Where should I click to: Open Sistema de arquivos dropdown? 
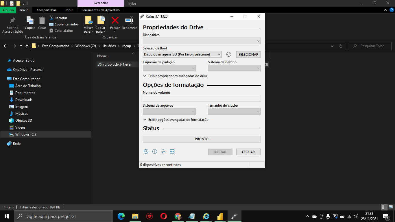coord(169,112)
